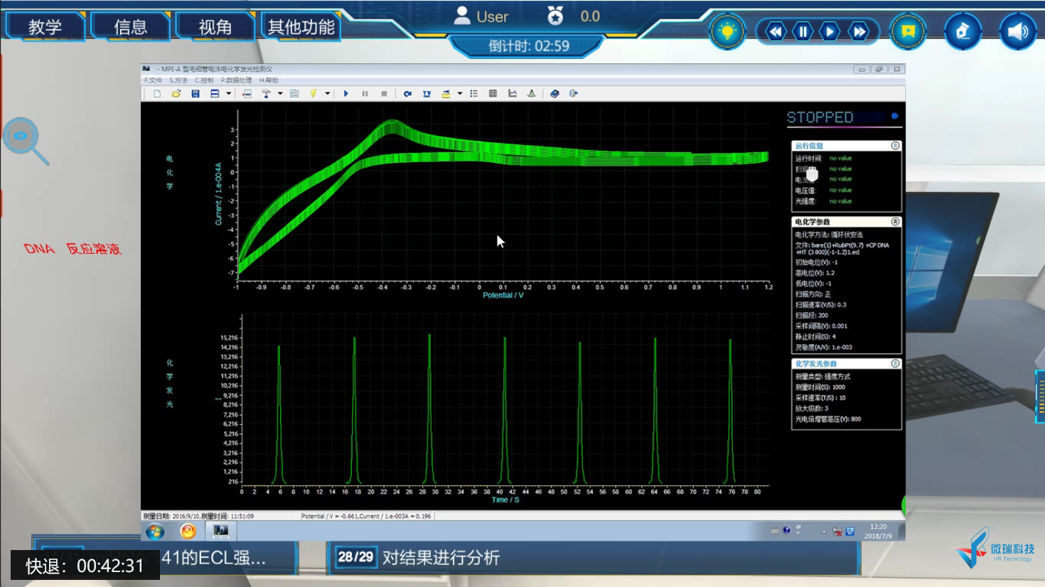The width and height of the screenshot is (1045, 587).
Task: Click the blue TY toolbar icon
Action: coord(427,94)
